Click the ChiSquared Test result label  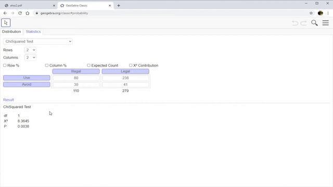[17, 107]
